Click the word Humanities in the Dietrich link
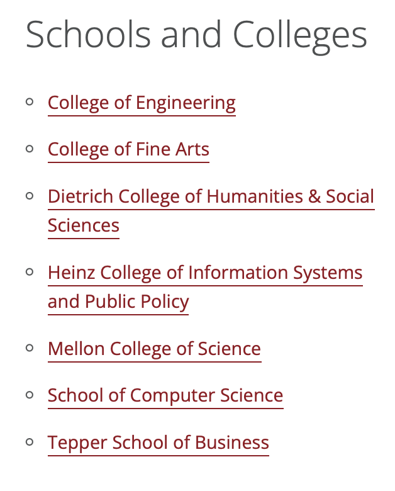This screenshot has width=395, height=491. point(255,196)
